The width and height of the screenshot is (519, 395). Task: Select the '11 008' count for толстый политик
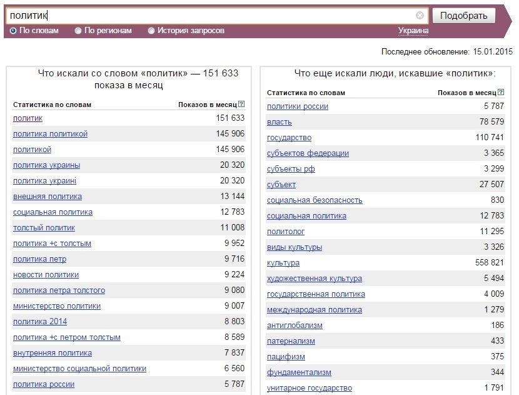(x=233, y=227)
